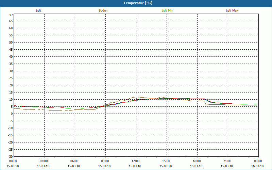Viewport: 272px width, 170px height.
Task: Click the 50 y-axis value
Action: 11,42
